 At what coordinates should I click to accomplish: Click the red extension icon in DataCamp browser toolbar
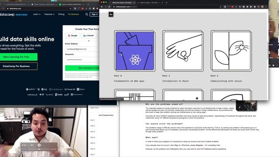[82, 8]
